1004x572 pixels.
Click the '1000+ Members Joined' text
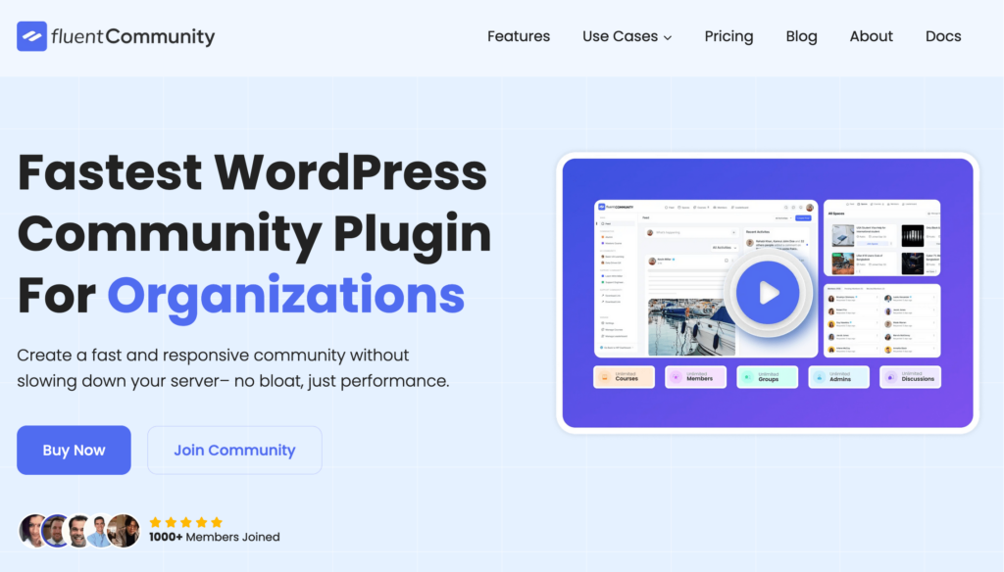(x=215, y=537)
